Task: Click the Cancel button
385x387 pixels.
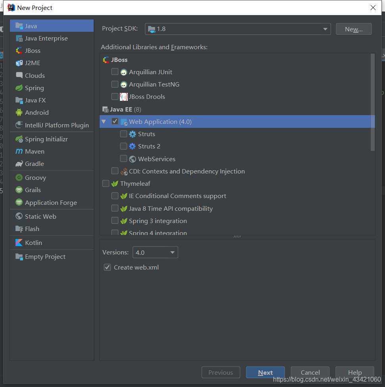Action: 310,372
